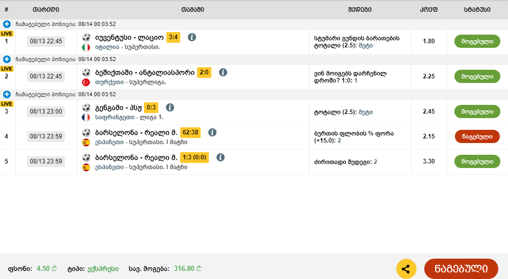Click the outcome ბურთის ფლობის % ფორა (+15.0): 2
Image resolution: width=508 pixels, height=279 pixels.
coord(354,137)
